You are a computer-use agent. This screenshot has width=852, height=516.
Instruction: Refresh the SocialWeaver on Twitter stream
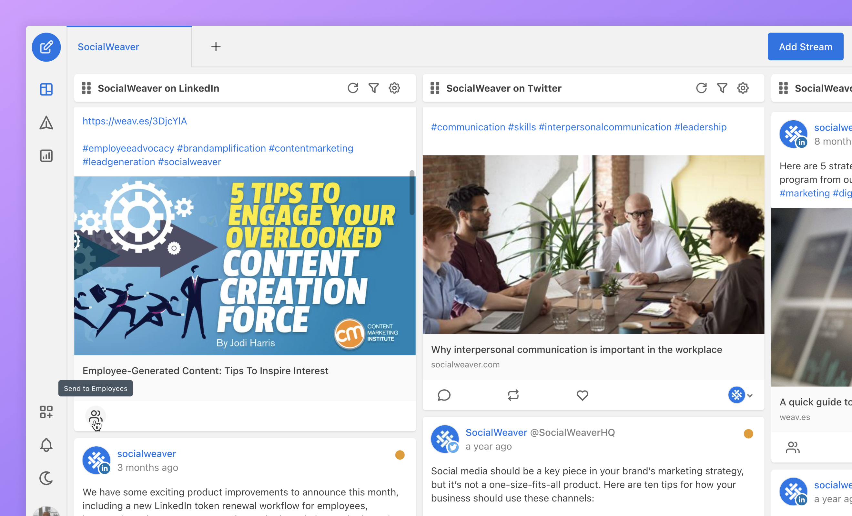tap(702, 88)
